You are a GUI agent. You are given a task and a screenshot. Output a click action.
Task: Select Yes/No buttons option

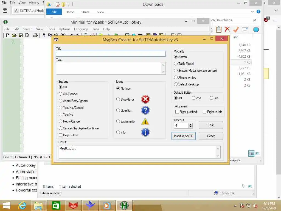pyautogui.click(x=66, y=115)
